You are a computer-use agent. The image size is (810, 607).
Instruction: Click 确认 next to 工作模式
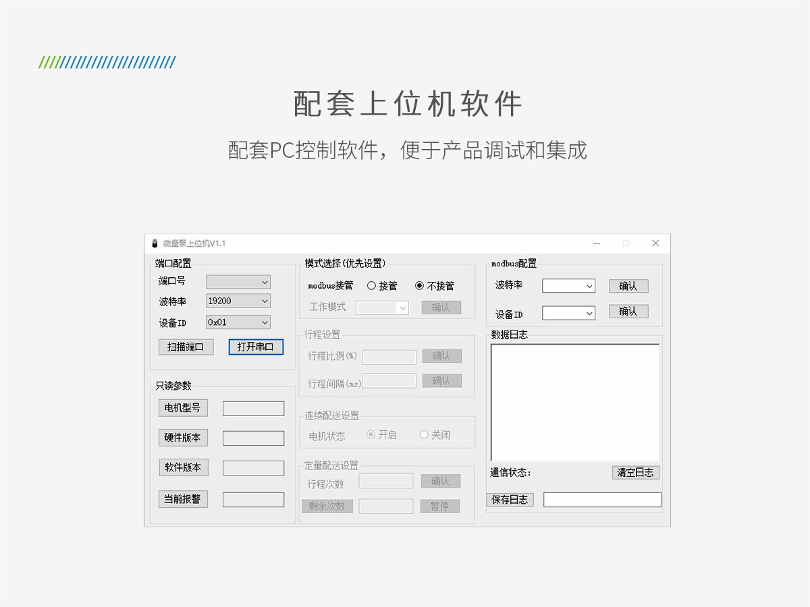441,308
